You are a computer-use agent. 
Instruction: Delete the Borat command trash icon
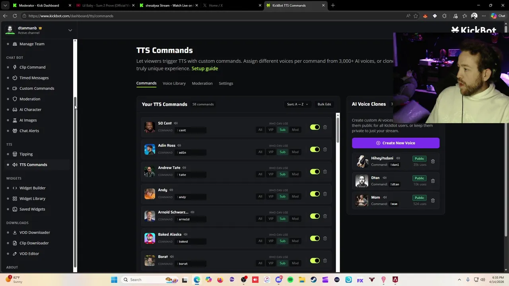325,261
